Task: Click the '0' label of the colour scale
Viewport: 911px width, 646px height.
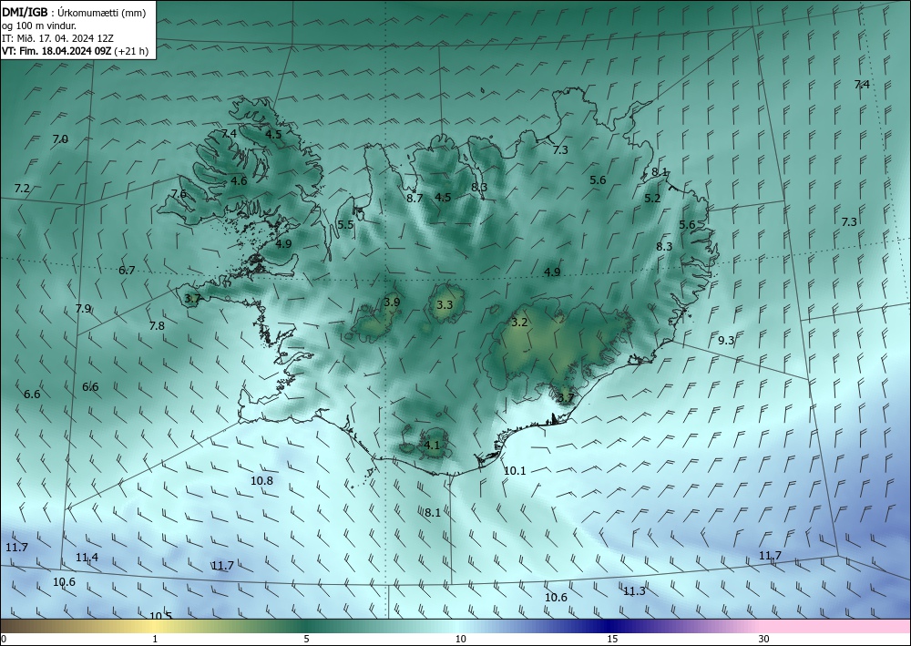Action: point(4,640)
